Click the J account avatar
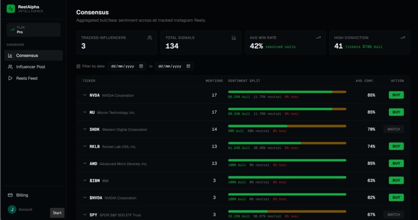This screenshot has height=220, width=418. tap(12, 209)
